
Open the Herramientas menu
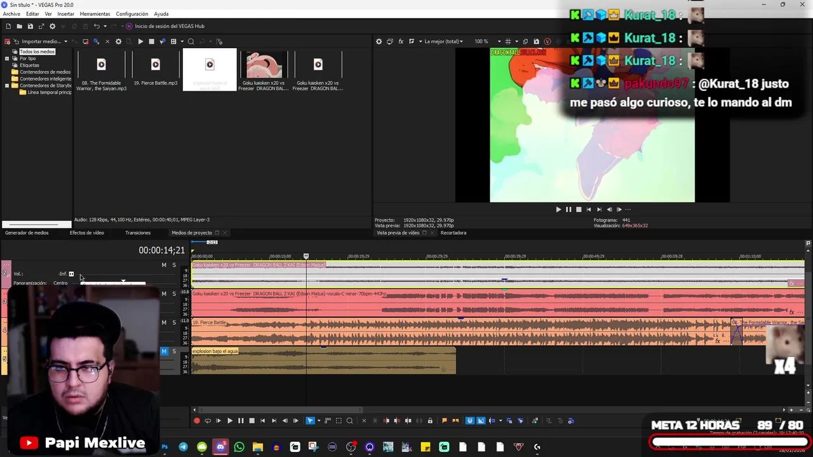pyautogui.click(x=95, y=14)
